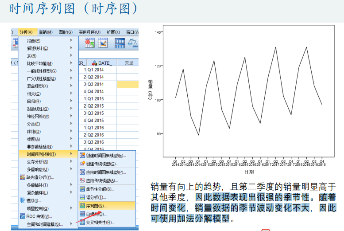Click the 交叉相关性 menu icon
This screenshot has height=231, width=344.
pyautogui.click(x=82, y=223)
